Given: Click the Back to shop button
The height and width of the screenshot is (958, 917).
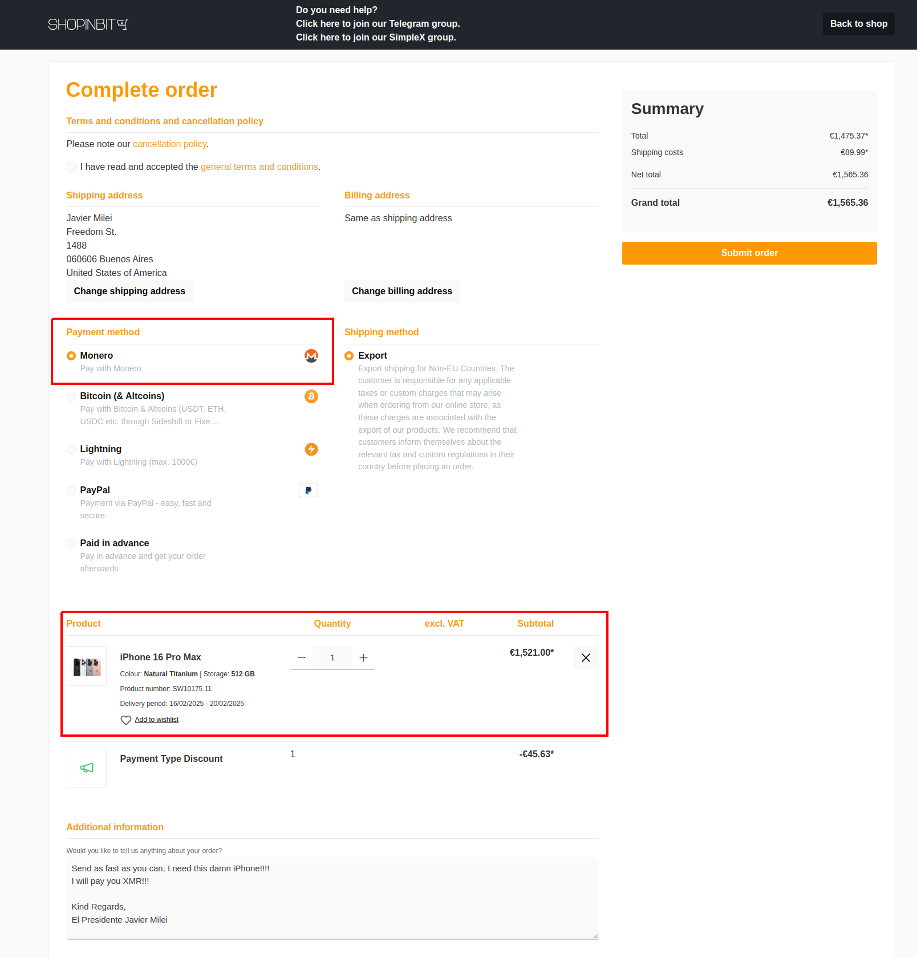Looking at the screenshot, I should (858, 24).
